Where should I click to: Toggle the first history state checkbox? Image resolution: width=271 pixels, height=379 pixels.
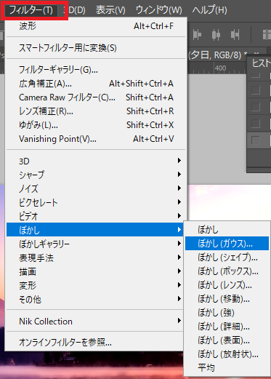256,75
